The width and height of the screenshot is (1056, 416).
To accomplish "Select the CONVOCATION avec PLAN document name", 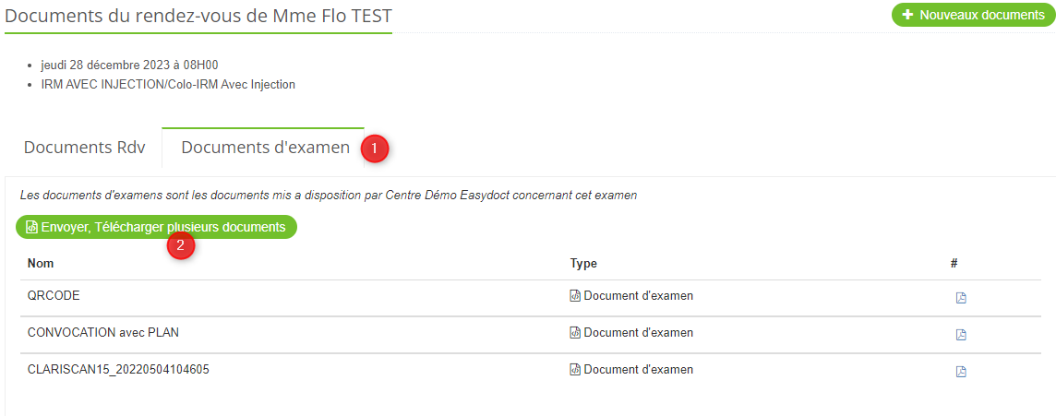I will click(x=103, y=333).
